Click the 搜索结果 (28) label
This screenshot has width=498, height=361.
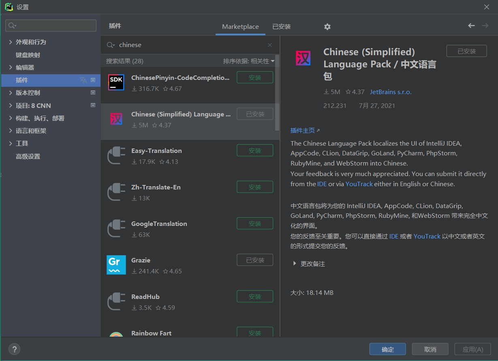click(x=125, y=61)
